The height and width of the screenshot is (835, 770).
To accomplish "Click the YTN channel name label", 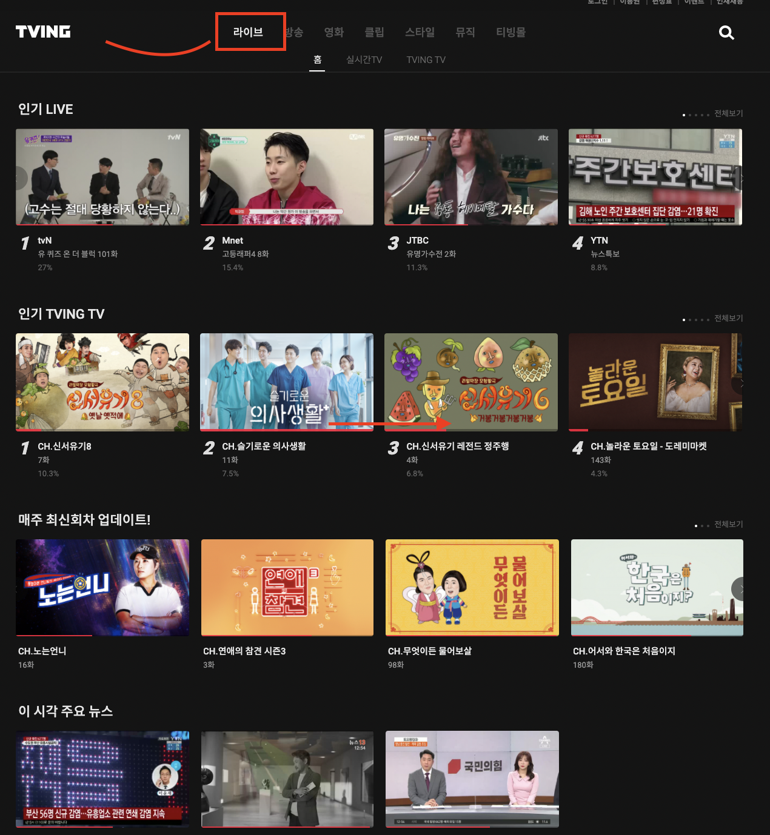I will (x=600, y=241).
